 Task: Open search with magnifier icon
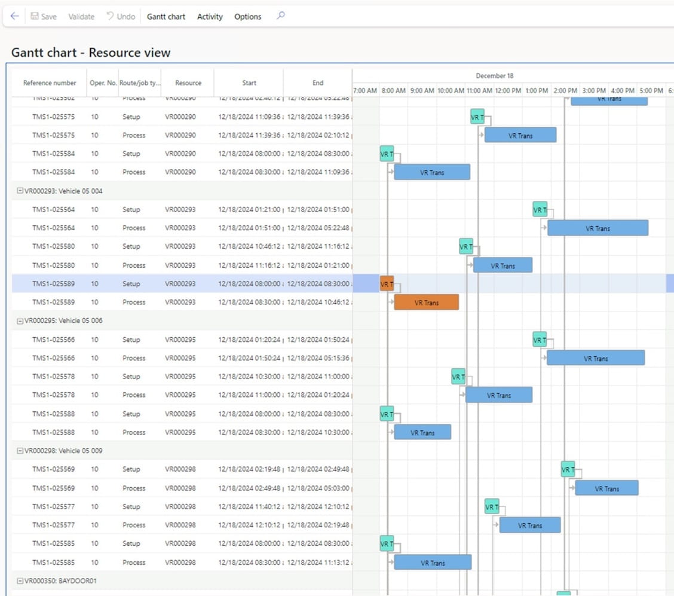point(280,16)
